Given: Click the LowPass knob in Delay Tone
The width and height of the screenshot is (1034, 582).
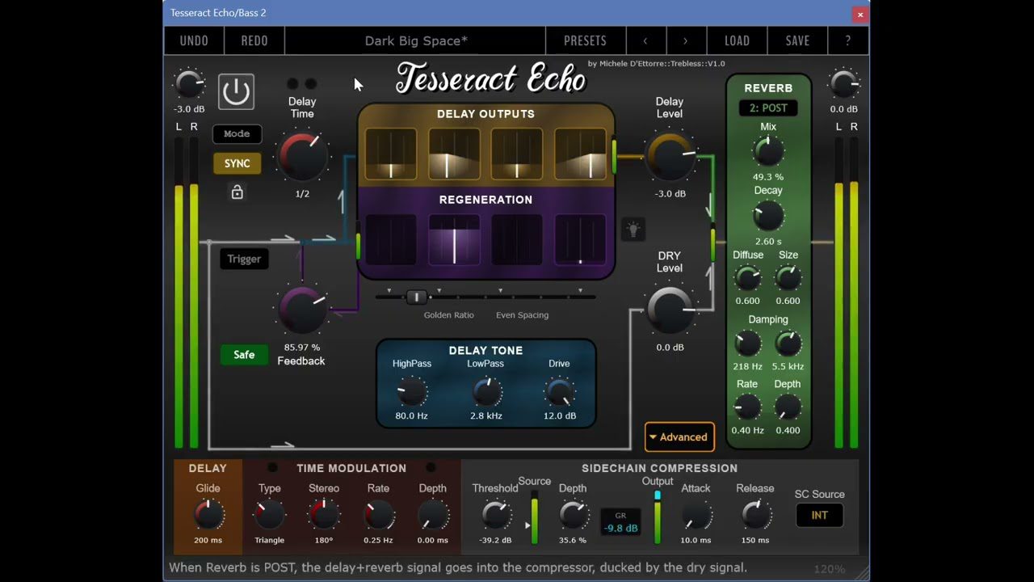Looking at the screenshot, I should (x=486, y=392).
